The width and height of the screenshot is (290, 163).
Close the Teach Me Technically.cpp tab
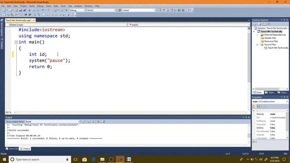(34, 20)
